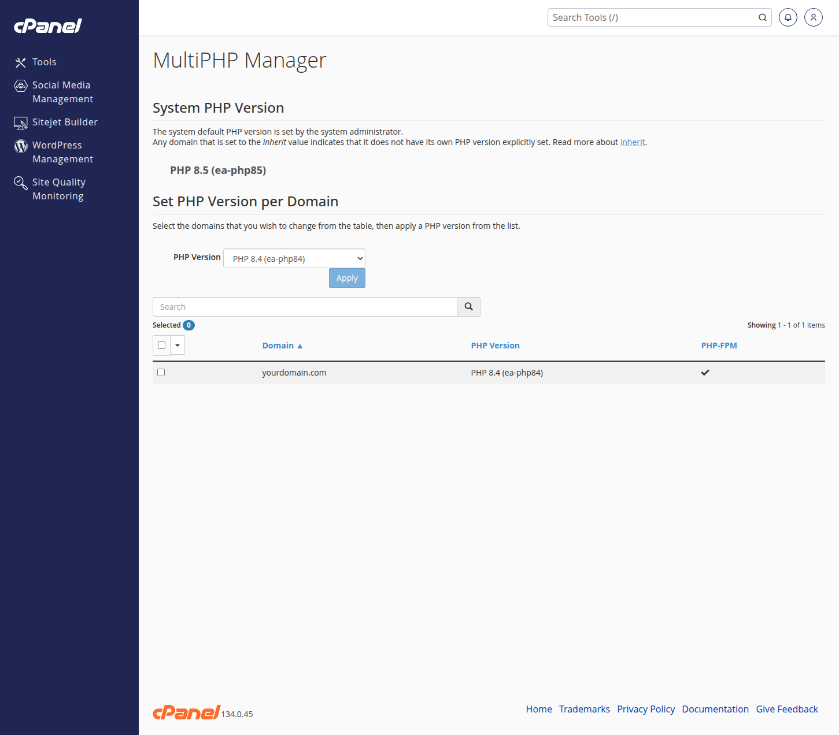Follow the inherit link
Screen dimensions: 839x735
[x=633, y=142]
